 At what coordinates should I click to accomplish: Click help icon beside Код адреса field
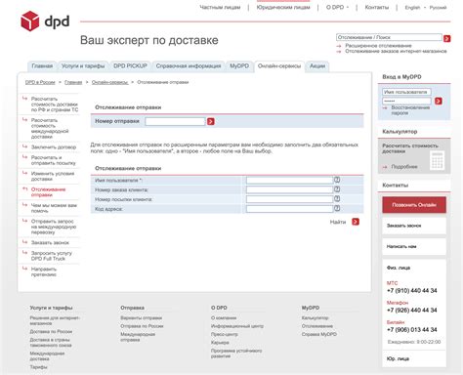[337, 208]
